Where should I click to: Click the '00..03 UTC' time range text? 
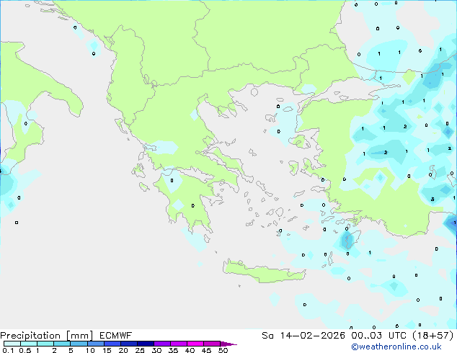(x=378, y=336)
